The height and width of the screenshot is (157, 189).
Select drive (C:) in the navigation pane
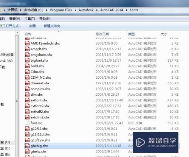click(5, 142)
